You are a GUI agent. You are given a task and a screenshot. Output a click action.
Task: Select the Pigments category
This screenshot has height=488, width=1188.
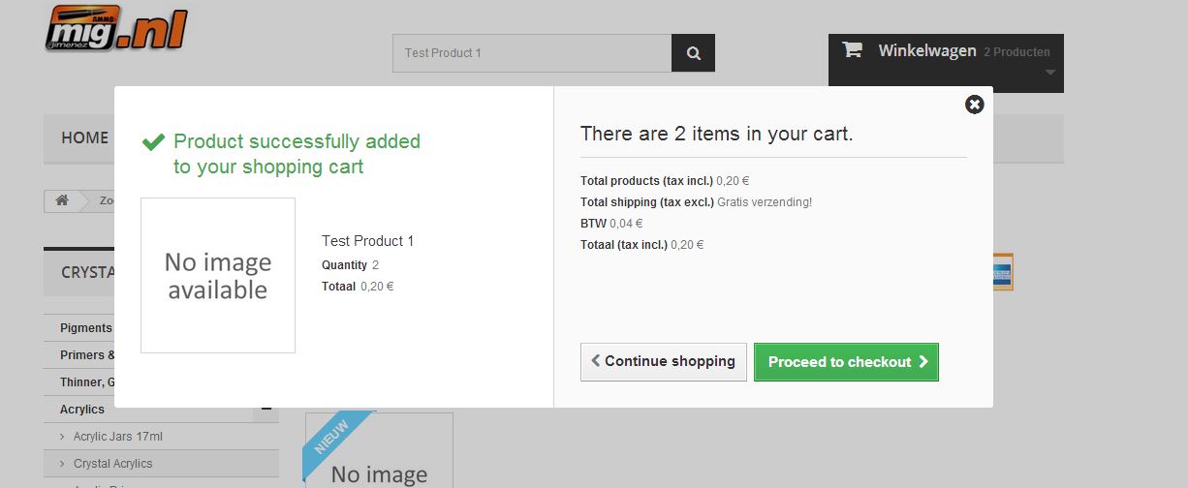(85, 328)
